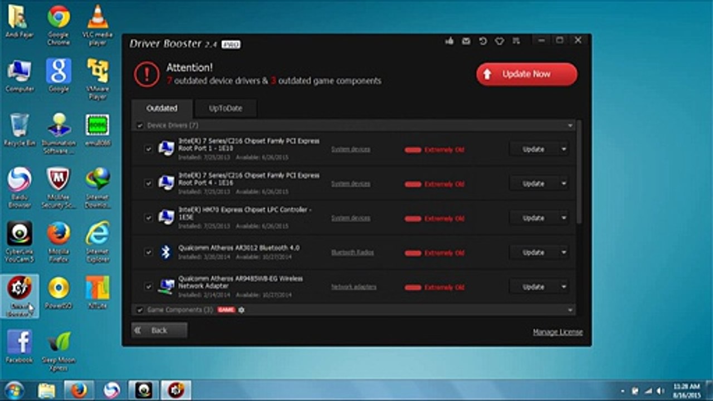Viewport: 713px width, 401px height.
Task: Select the Recycle Bin desktop icon
Action: click(19, 130)
